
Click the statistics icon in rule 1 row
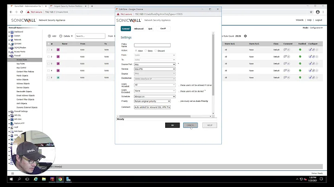[x=310, y=50]
